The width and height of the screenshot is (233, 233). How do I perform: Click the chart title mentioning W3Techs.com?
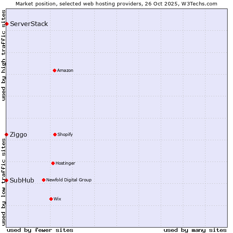[x=116, y=3]
